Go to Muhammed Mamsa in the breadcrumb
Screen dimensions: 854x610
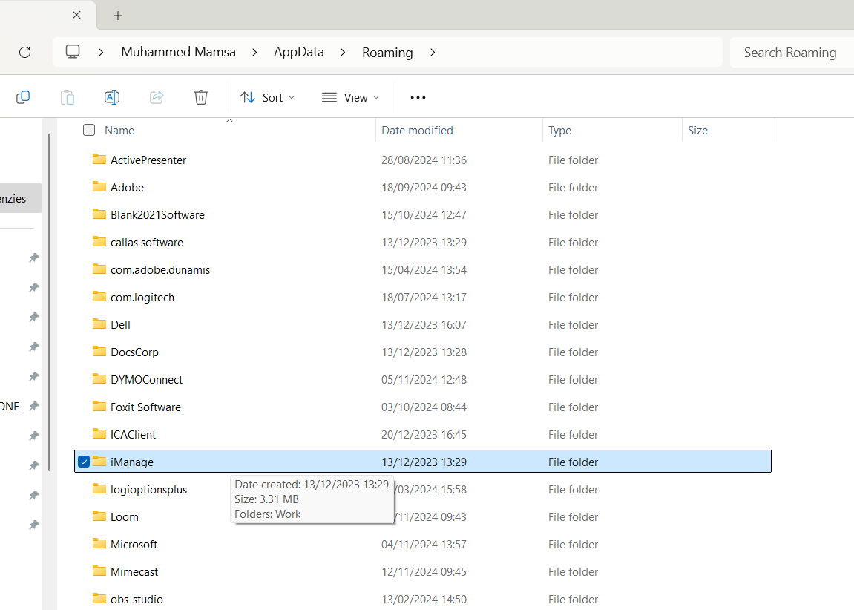(178, 52)
